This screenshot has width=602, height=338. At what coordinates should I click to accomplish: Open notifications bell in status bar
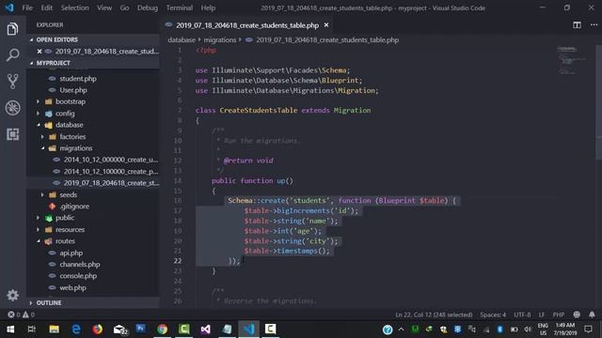(592, 315)
